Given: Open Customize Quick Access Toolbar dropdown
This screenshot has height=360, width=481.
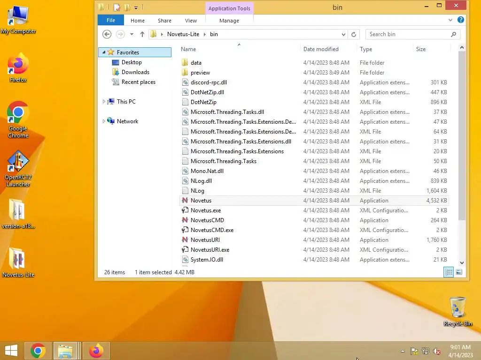Looking at the screenshot, I should pos(136,7).
